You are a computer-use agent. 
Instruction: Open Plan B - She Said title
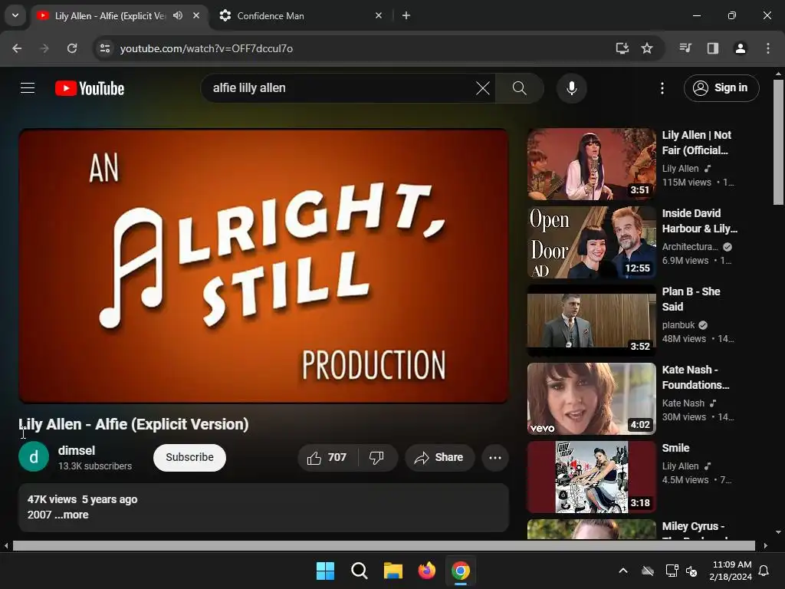[x=691, y=299]
